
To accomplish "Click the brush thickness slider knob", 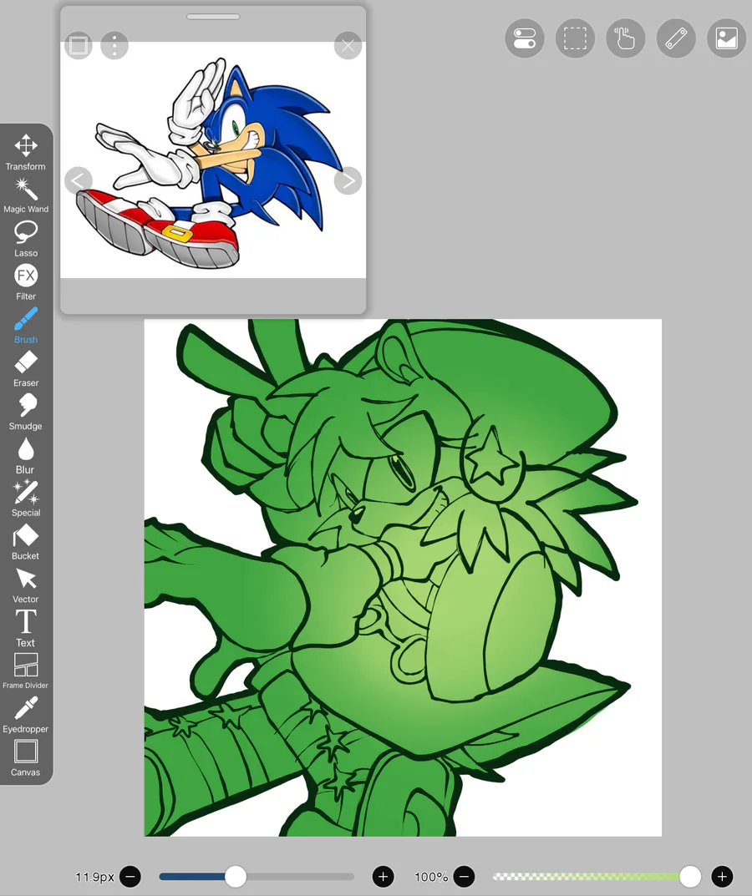I will coord(235,876).
